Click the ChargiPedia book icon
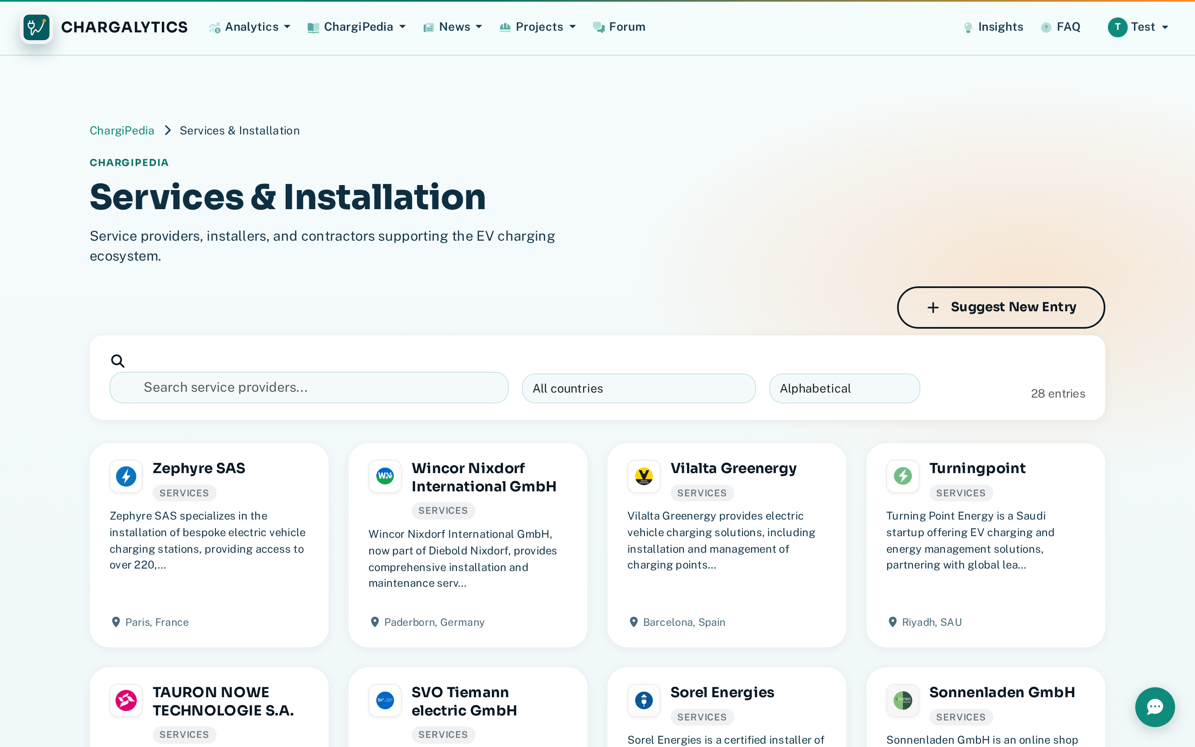The width and height of the screenshot is (1195, 747). (313, 28)
